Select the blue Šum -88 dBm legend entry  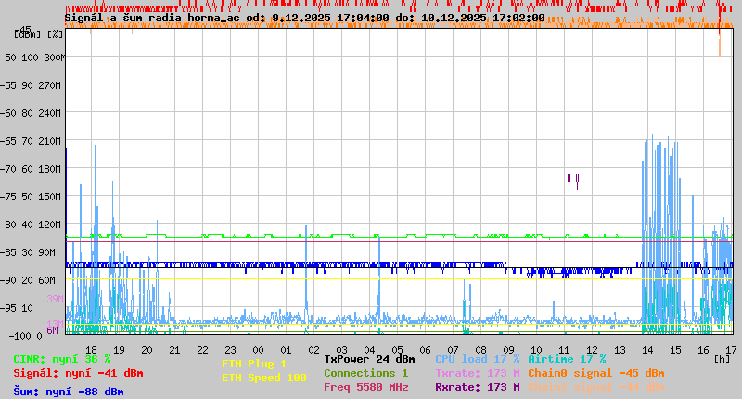(x=69, y=391)
